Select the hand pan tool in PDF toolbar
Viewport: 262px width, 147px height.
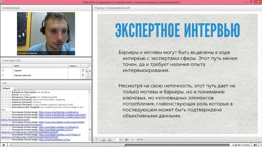[x=97, y=140]
